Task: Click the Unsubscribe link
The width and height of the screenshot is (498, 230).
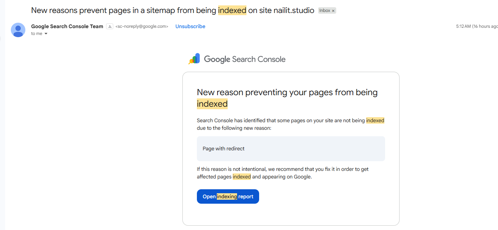Action: (190, 26)
